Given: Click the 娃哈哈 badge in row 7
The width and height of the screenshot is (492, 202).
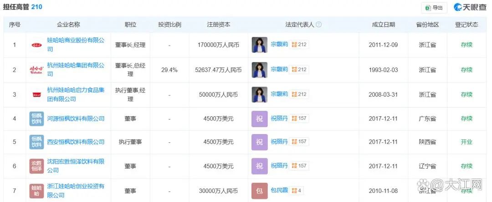Looking at the screenshot, I should [37, 191].
